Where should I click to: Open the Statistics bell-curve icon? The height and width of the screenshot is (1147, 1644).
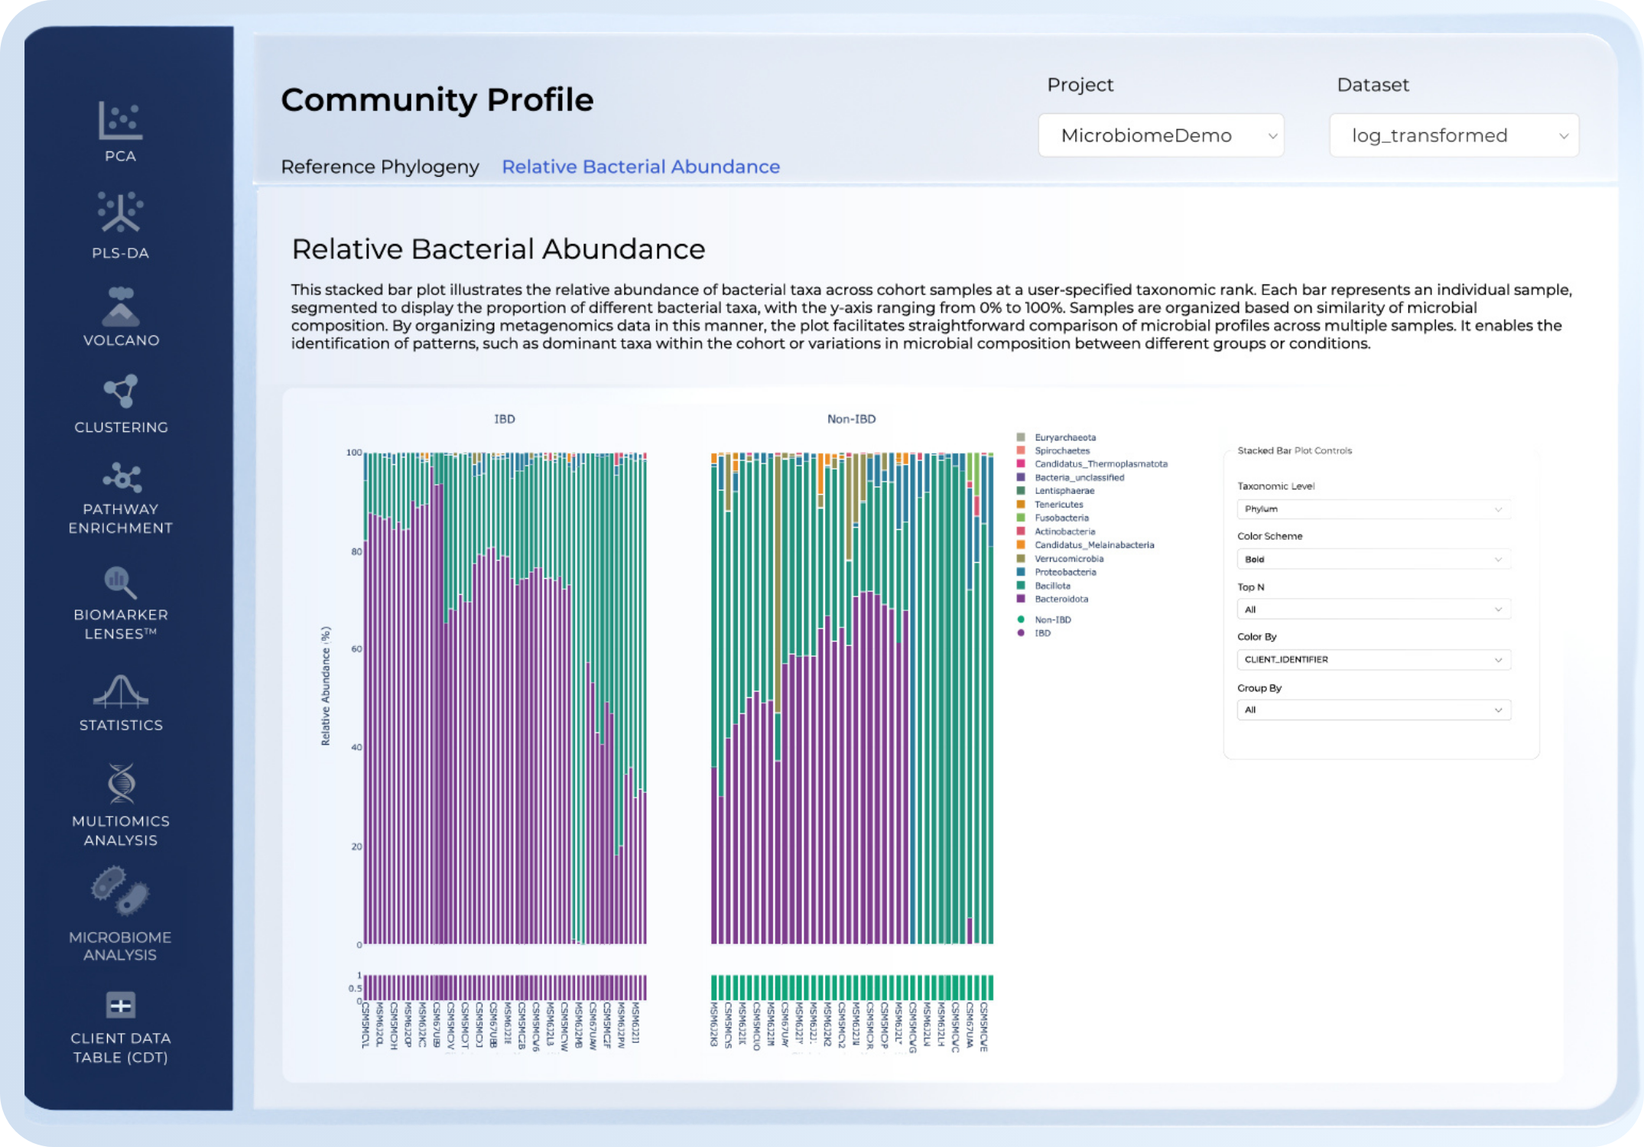[121, 690]
